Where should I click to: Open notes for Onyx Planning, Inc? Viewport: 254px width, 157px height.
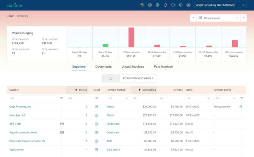[x=97, y=107]
